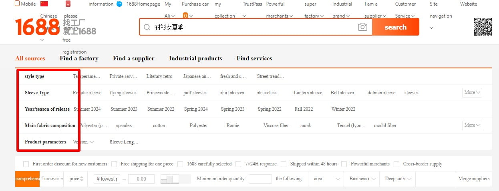Click the Mobile phone icon
This screenshot has height=191, width=499.
click(17, 4)
